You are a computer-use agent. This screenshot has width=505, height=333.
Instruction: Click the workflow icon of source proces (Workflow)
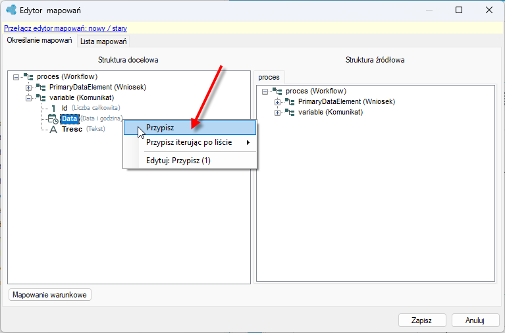coord(277,91)
